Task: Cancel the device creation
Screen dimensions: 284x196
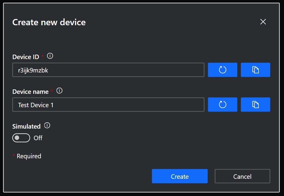Action: coord(242,176)
